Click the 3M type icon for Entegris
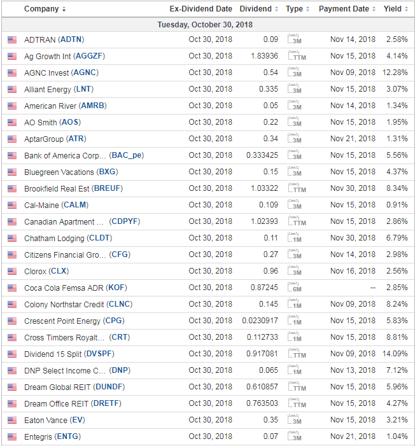Screen dimensions: 415x446 tap(294, 436)
